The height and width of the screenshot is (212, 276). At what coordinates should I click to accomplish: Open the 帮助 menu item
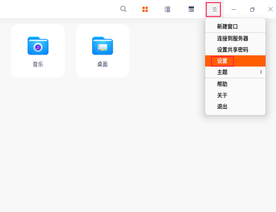pyautogui.click(x=222, y=84)
